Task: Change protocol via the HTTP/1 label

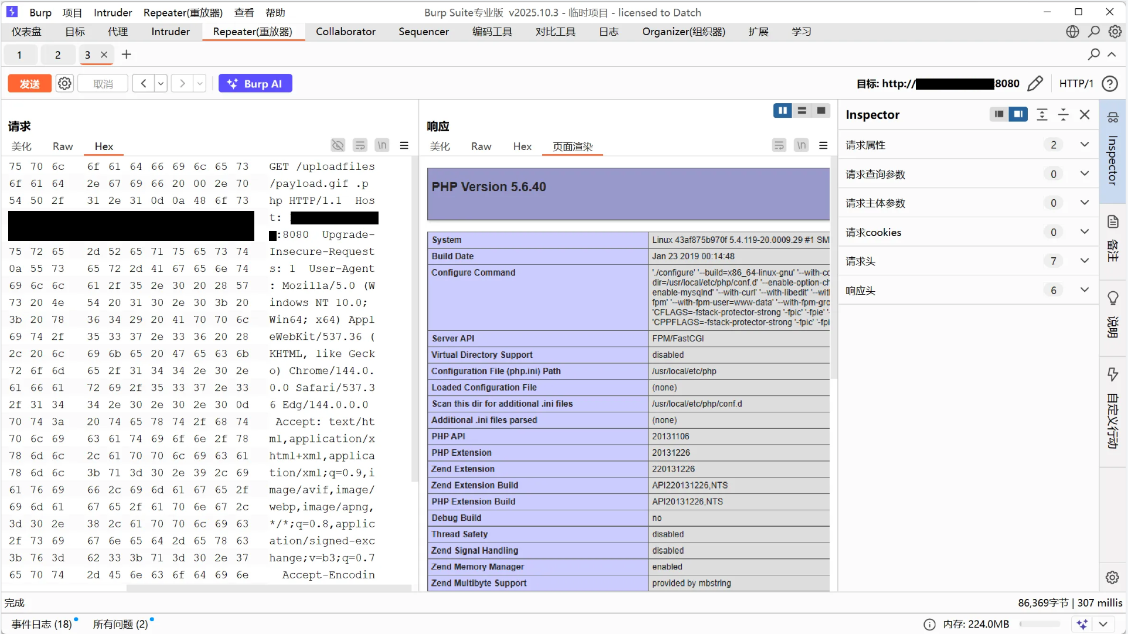Action: click(x=1076, y=83)
